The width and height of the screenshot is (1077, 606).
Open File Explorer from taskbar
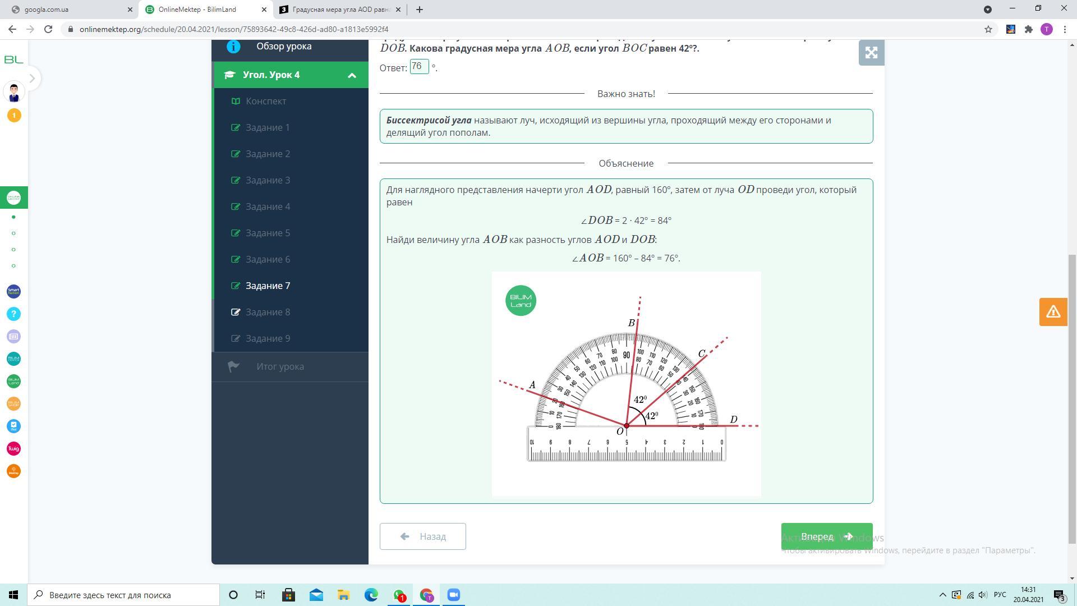click(x=343, y=595)
